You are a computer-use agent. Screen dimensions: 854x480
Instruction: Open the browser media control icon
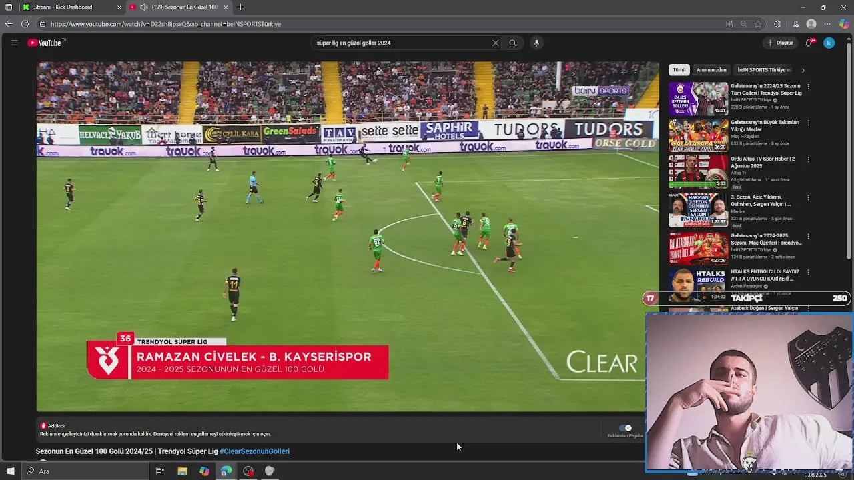795,24
